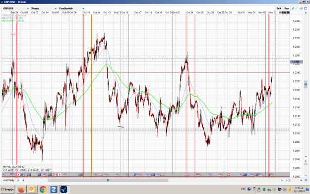Open the GBP/USD symbol dropdown
This screenshot has width=310, height=194.
pos(16,8)
